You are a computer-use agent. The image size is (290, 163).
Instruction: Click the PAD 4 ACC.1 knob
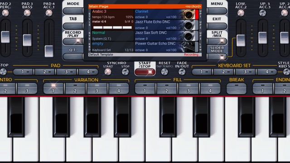(49, 13)
